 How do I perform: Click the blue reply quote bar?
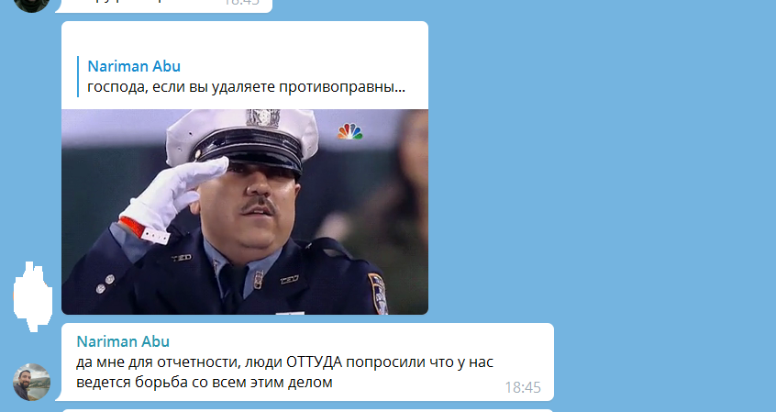78,77
